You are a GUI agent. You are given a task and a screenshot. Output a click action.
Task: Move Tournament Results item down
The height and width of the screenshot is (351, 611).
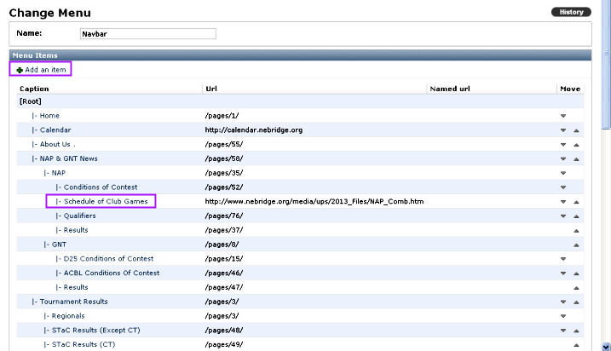tap(562, 301)
